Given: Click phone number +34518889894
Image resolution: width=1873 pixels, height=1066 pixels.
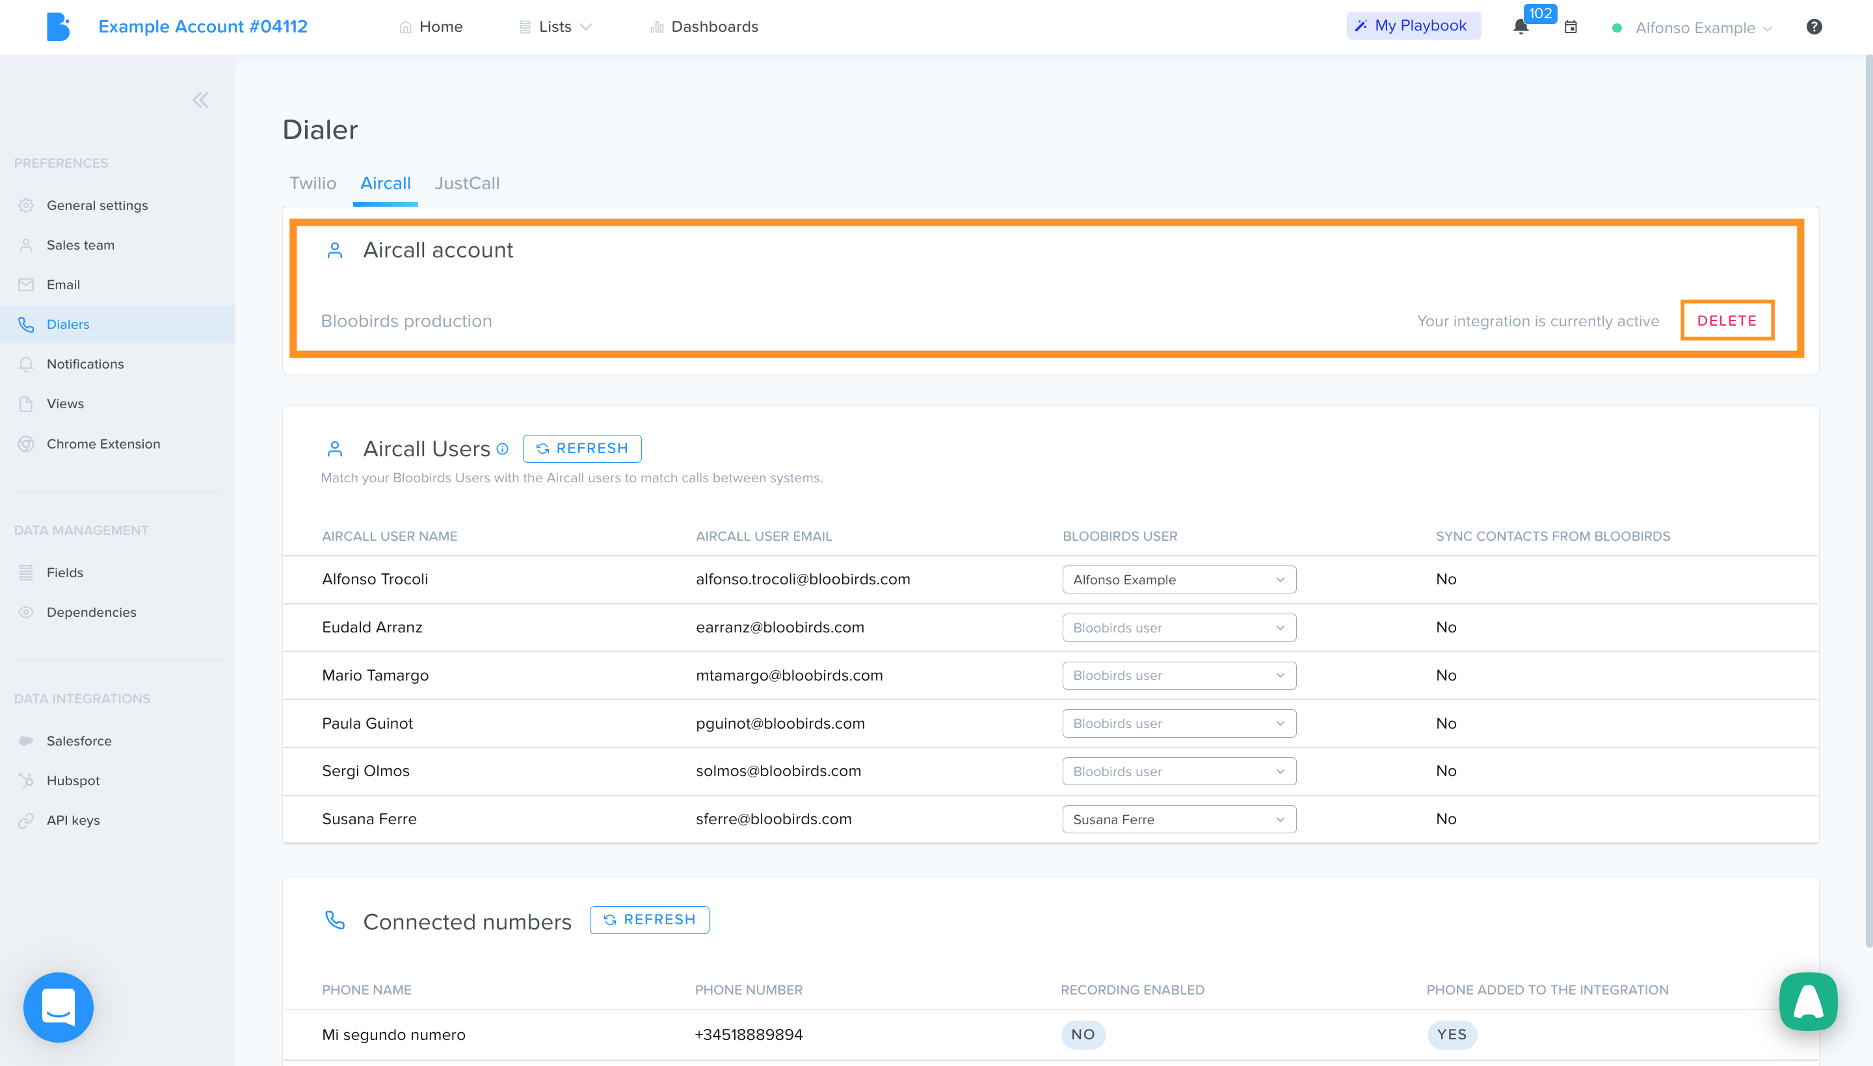Looking at the screenshot, I should [x=749, y=1035].
